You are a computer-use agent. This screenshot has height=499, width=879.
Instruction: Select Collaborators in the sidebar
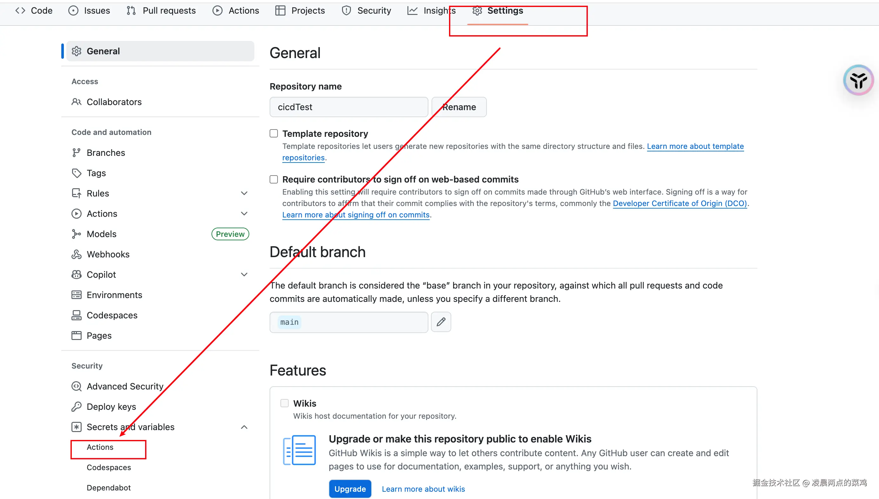160,102
